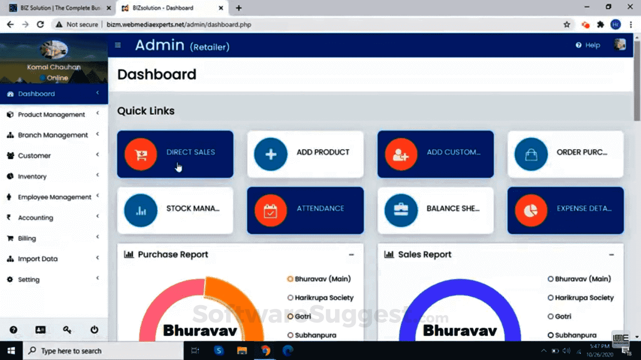Screen dimensions: 641x360
Task: Click the Direct Sales cart icon
Action: (141, 154)
